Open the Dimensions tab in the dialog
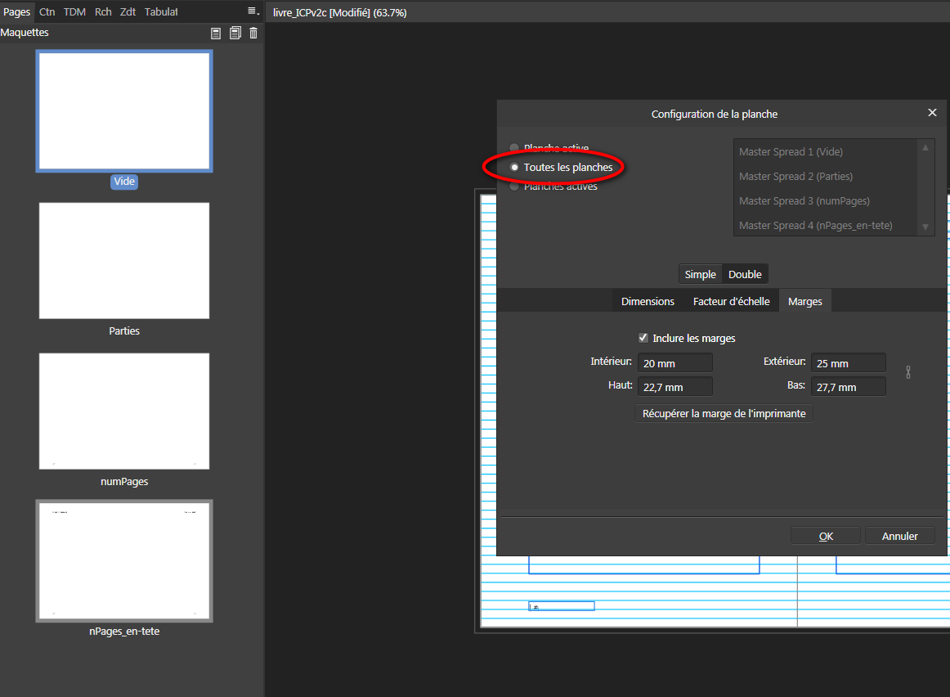Screen dimensions: 950x697 click(648, 301)
